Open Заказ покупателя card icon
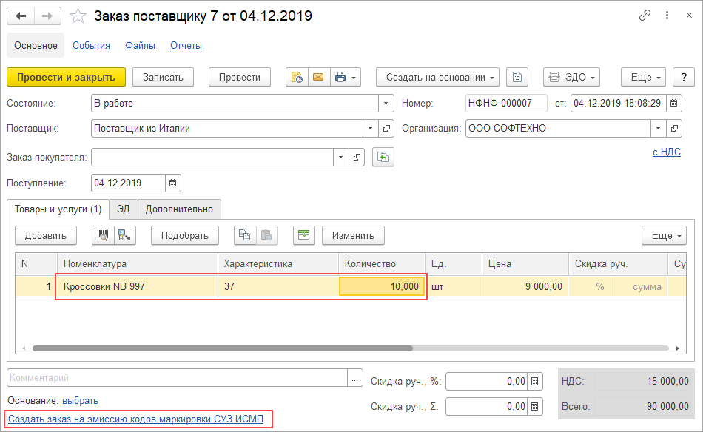This screenshot has width=703, height=432. tap(357, 158)
